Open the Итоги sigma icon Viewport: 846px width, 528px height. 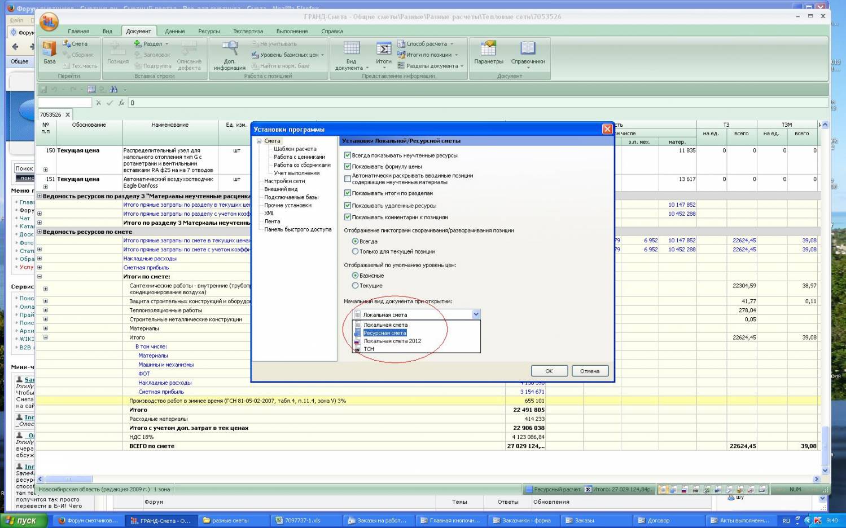coord(384,49)
